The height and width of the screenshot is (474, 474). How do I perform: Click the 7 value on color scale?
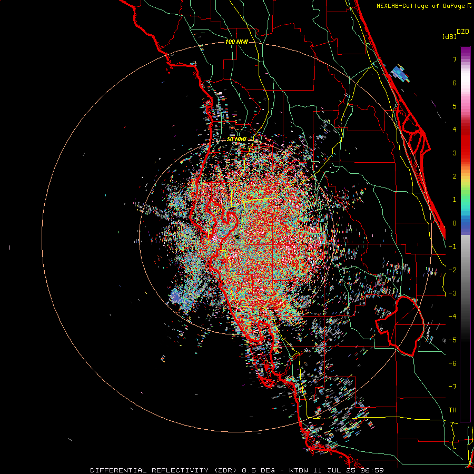(455, 59)
